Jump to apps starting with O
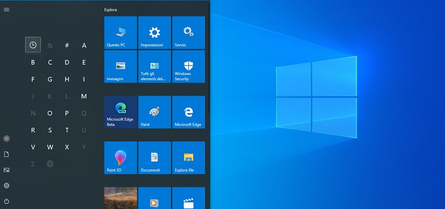This screenshot has height=209, width=445. (x=50, y=113)
